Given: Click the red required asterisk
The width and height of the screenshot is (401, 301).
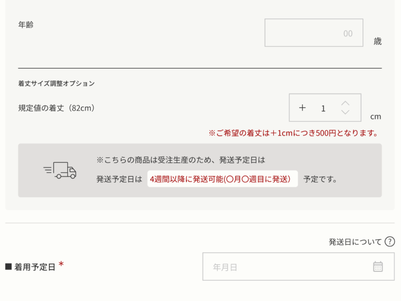Looking at the screenshot, I should click(61, 265).
